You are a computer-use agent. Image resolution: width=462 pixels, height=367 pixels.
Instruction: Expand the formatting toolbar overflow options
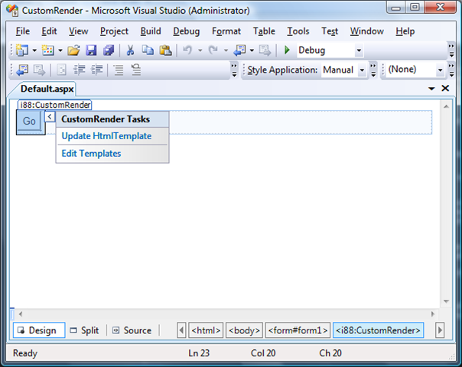tap(234, 70)
